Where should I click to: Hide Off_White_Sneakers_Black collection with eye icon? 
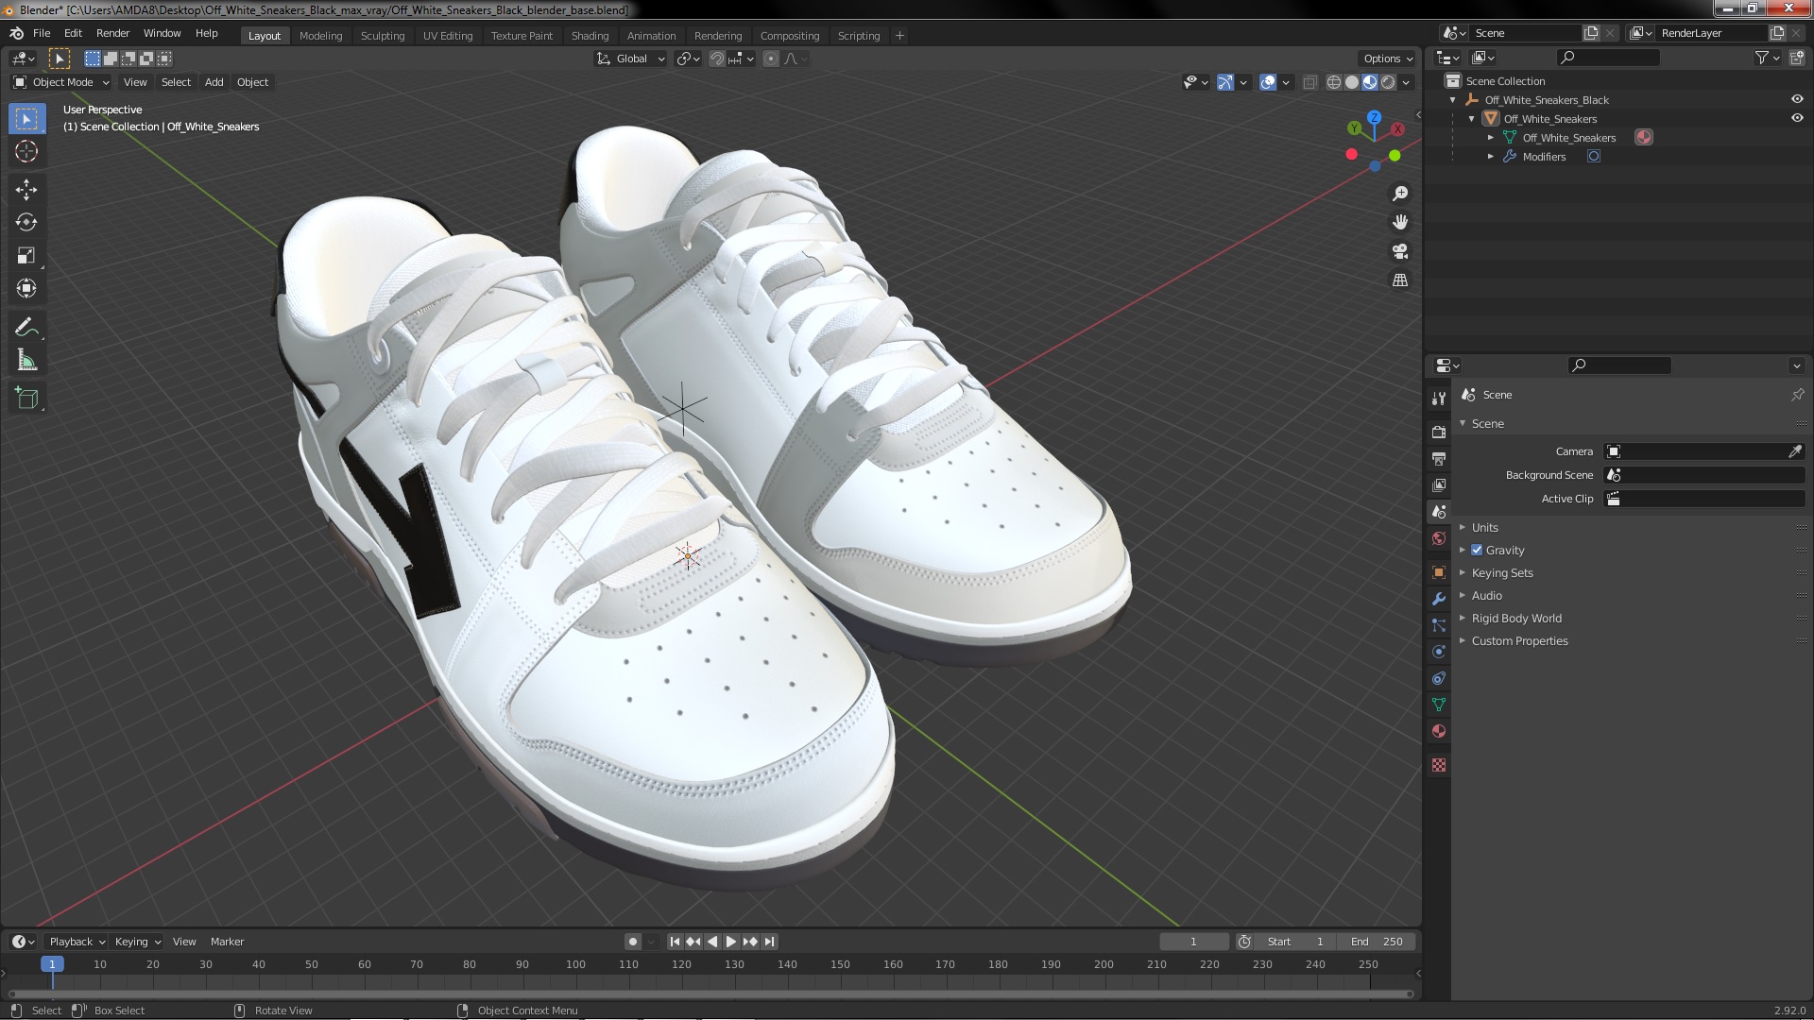click(1797, 99)
